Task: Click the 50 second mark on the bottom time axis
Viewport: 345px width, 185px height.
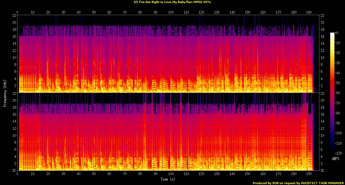Action: point(94,174)
